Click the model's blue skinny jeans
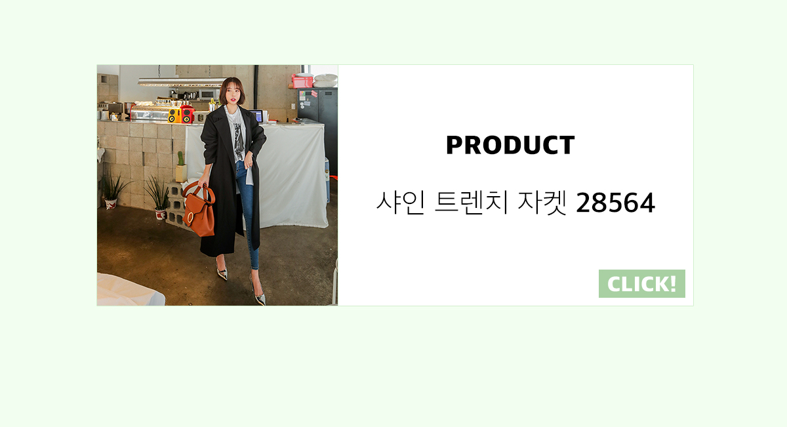Viewport: 787px width, 427px height. click(247, 216)
